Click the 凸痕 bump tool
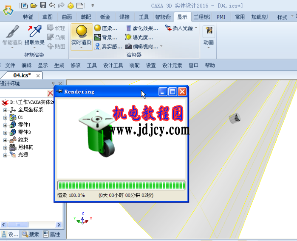The image size is (297, 241). (x=56, y=37)
